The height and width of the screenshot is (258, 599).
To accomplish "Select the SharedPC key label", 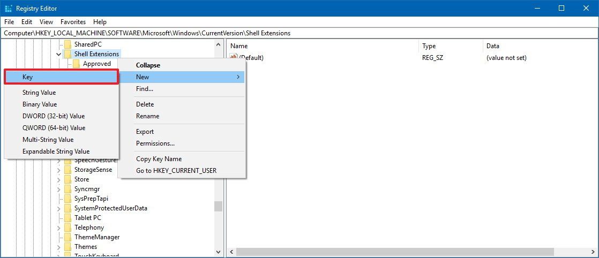I will click(88, 44).
